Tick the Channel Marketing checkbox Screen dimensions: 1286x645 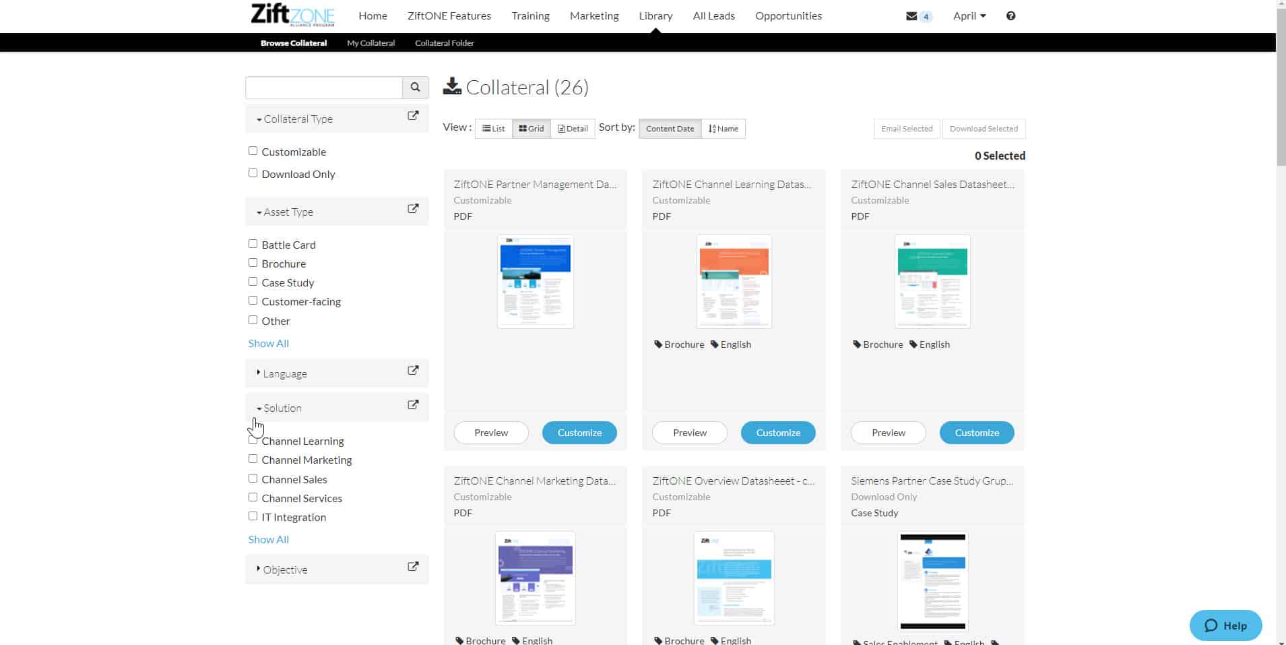coord(253,459)
